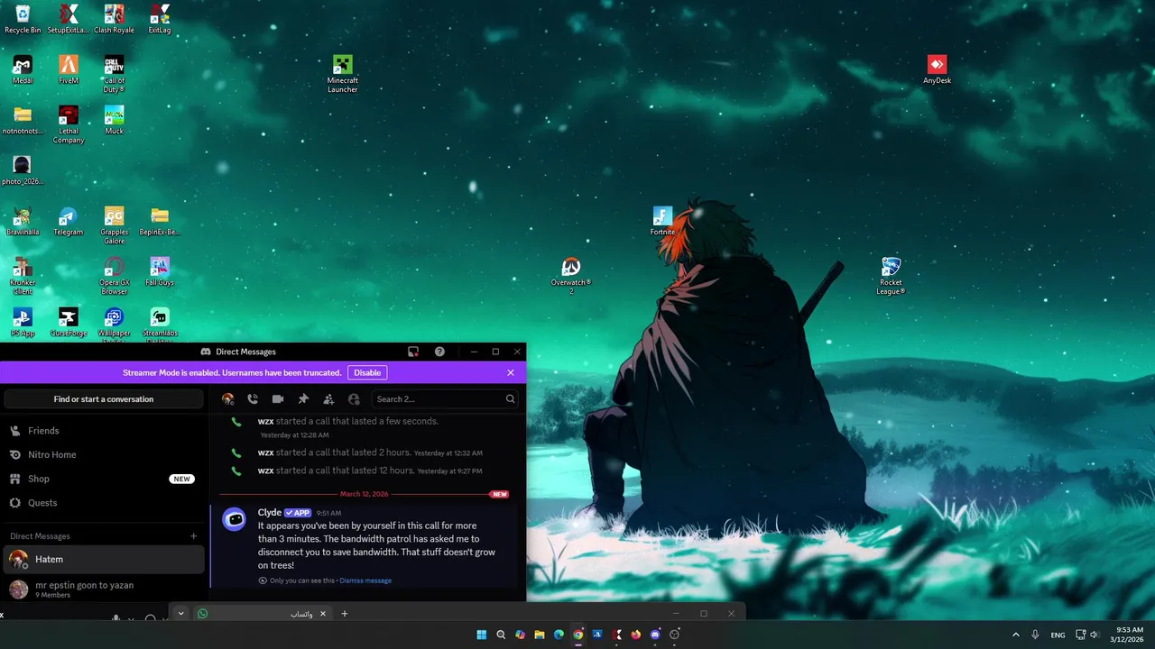Select Rocket League desktop icon
Screen dimensions: 1155x649
click(x=891, y=276)
